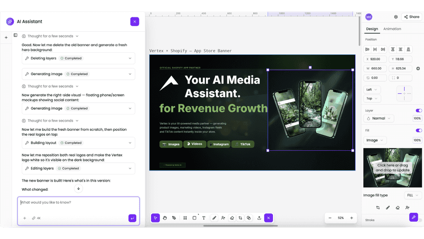
Task: Click fill opacity 100% field
Action: coord(417,141)
